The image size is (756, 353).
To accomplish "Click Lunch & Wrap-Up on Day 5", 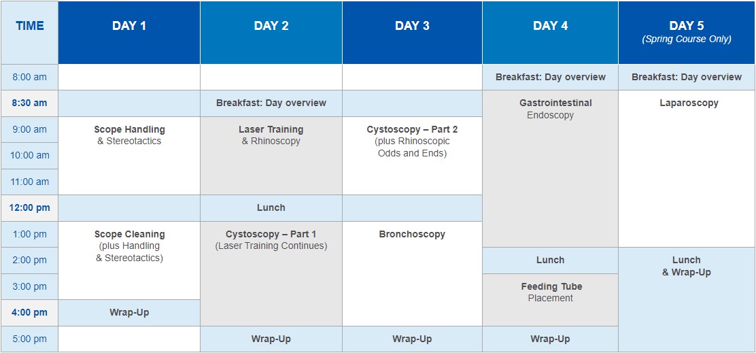I will coord(687,299).
